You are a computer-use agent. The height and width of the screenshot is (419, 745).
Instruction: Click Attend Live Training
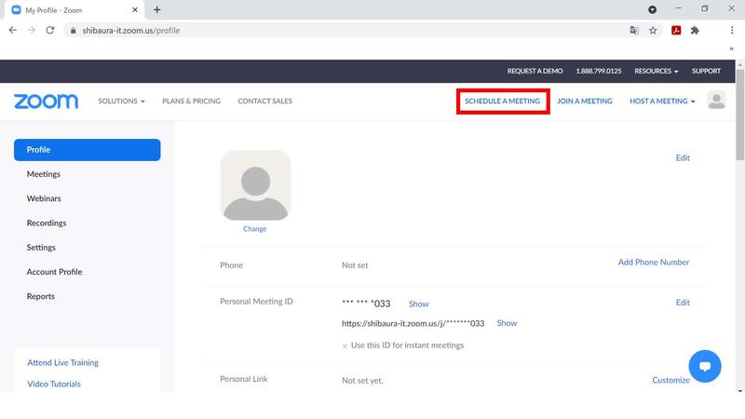click(x=62, y=362)
